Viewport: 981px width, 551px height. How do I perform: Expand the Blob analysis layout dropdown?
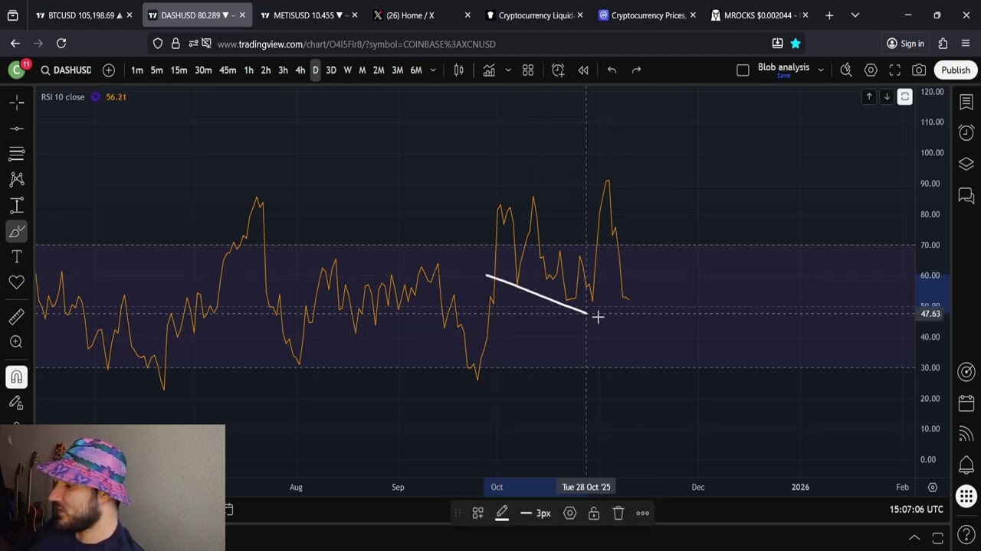pos(821,70)
